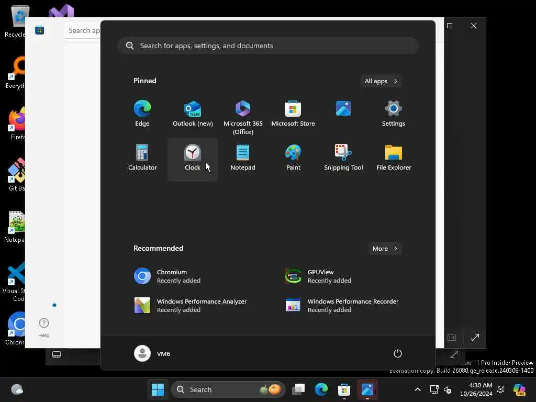Open the weather widget on taskbar

(17, 389)
